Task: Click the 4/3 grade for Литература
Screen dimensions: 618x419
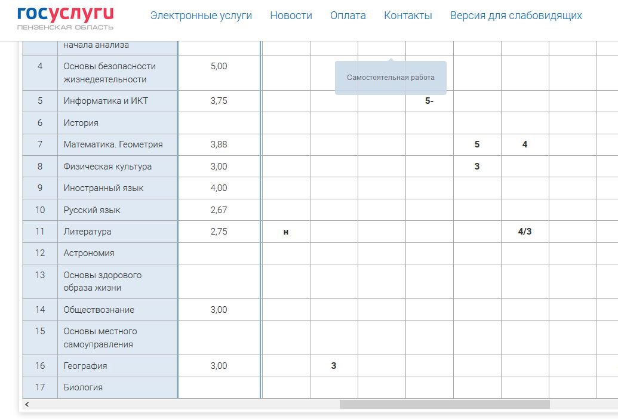Action: tap(524, 232)
